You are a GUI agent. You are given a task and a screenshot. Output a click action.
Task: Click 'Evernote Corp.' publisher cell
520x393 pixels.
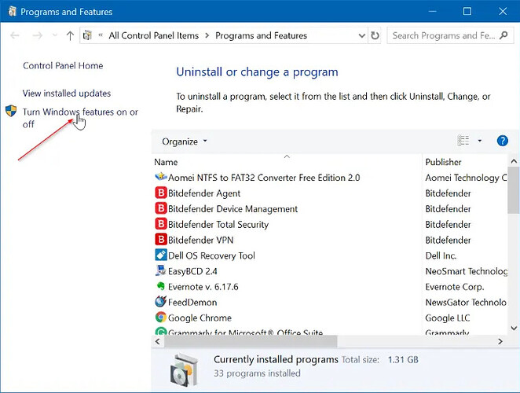click(455, 287)
